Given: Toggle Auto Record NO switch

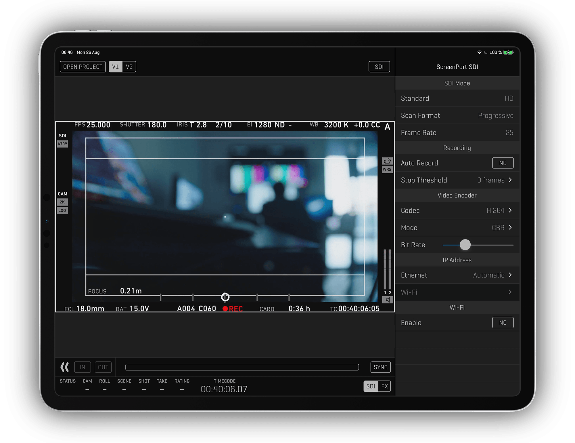Looking at the screenshot, I should coord(501,163).
